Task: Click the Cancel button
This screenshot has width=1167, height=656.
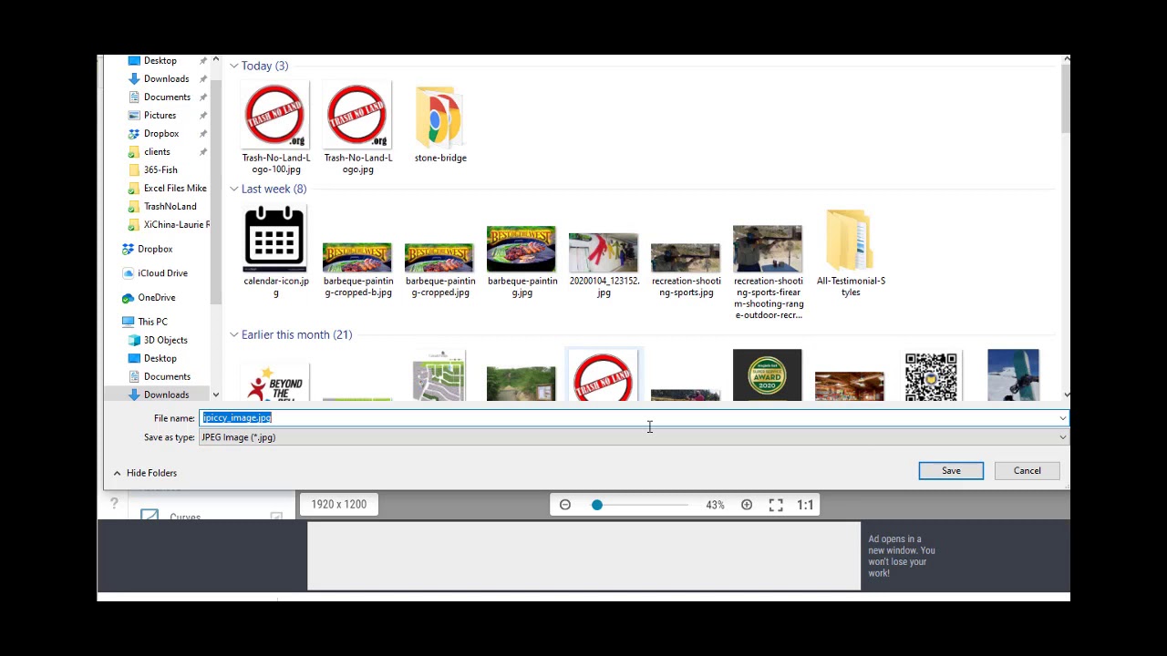Action: point(1027,471)
